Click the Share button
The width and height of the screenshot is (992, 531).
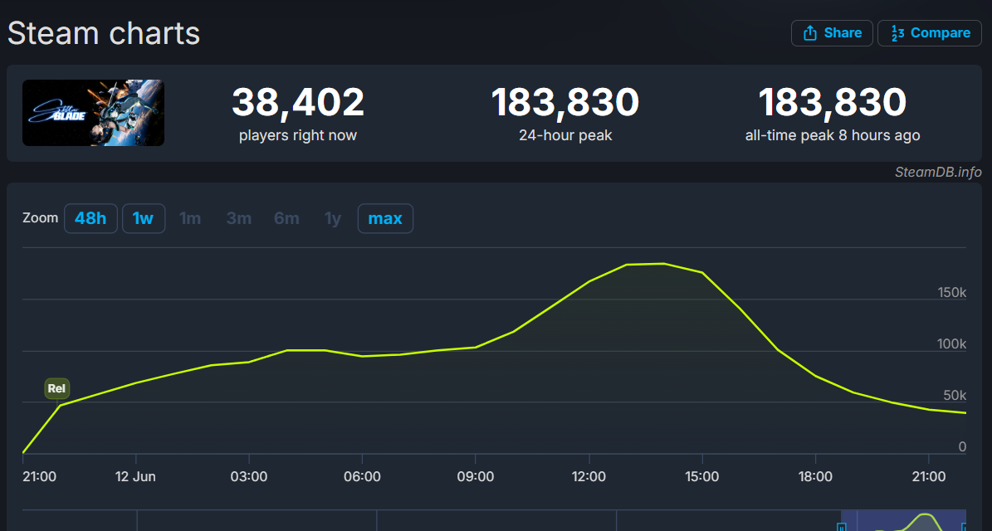point(832,33)
